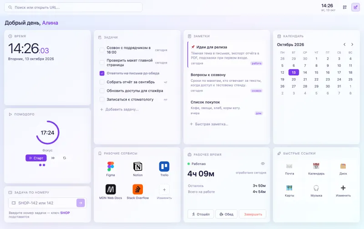Screen dimensions: 364x229
Task: Select day 20 in the calendar
Action: coord(293,79)
